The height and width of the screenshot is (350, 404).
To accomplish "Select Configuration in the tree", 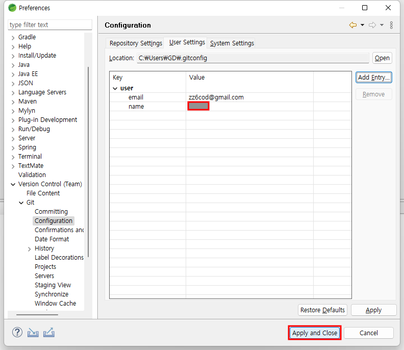I will click(x=54, y=221).
